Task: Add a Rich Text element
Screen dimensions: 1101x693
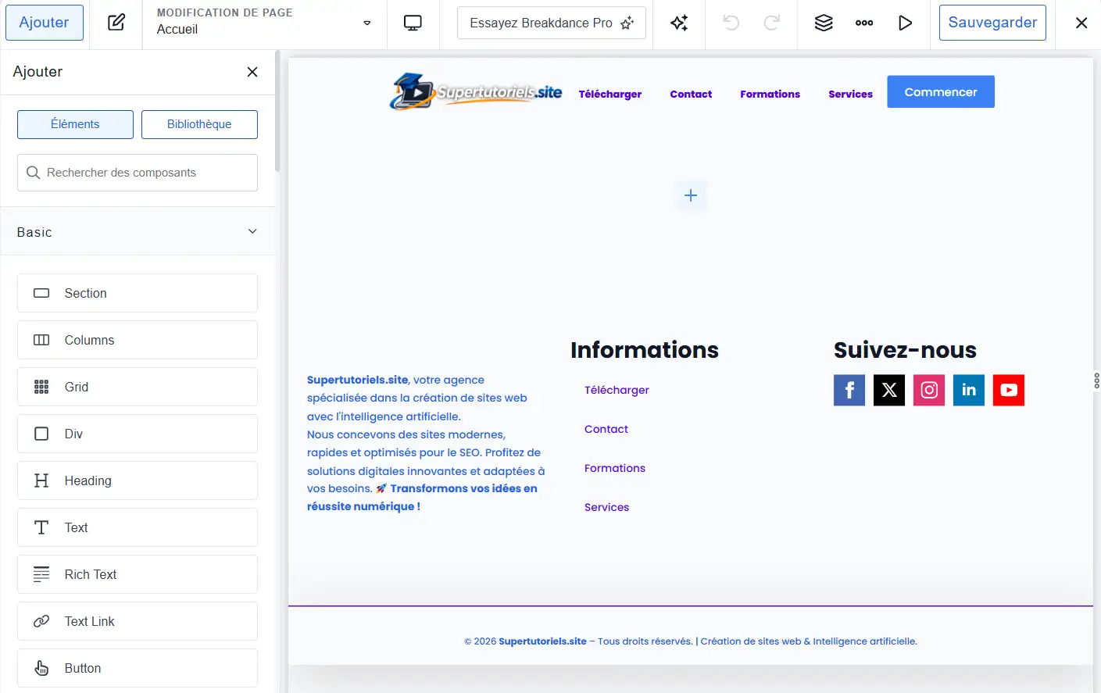Action: pyautogui.click(x=138, y=574)
